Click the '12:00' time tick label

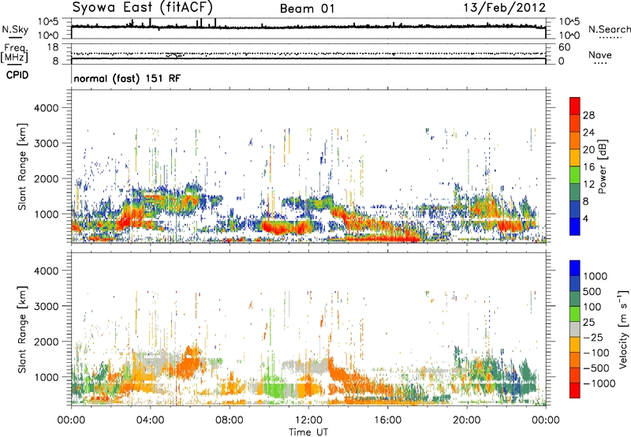pos(308,420)
